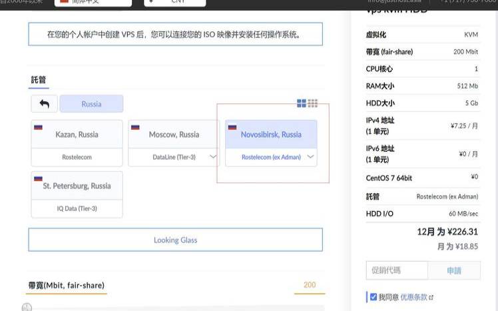The width and height of the screenshot is (498, 311).
Task: Select Novosibirsk, Russia location
Action: pos(271,135)
